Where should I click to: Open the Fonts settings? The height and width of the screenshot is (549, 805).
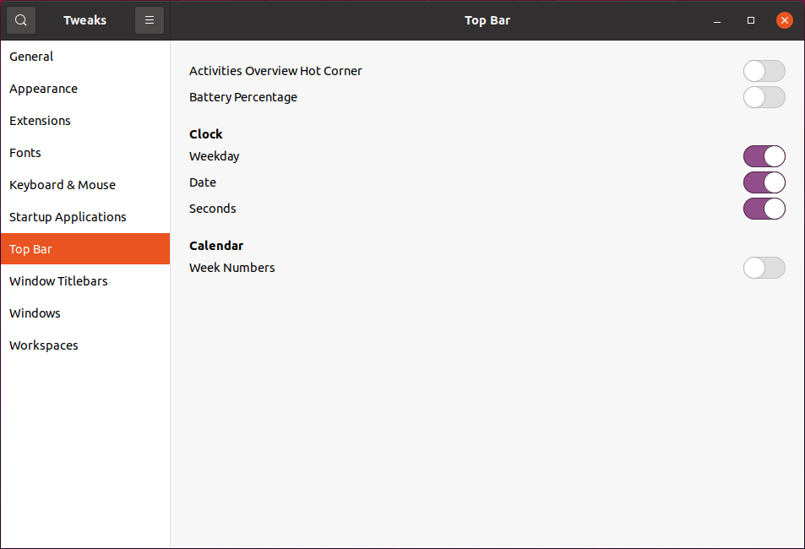coord(85,153)
